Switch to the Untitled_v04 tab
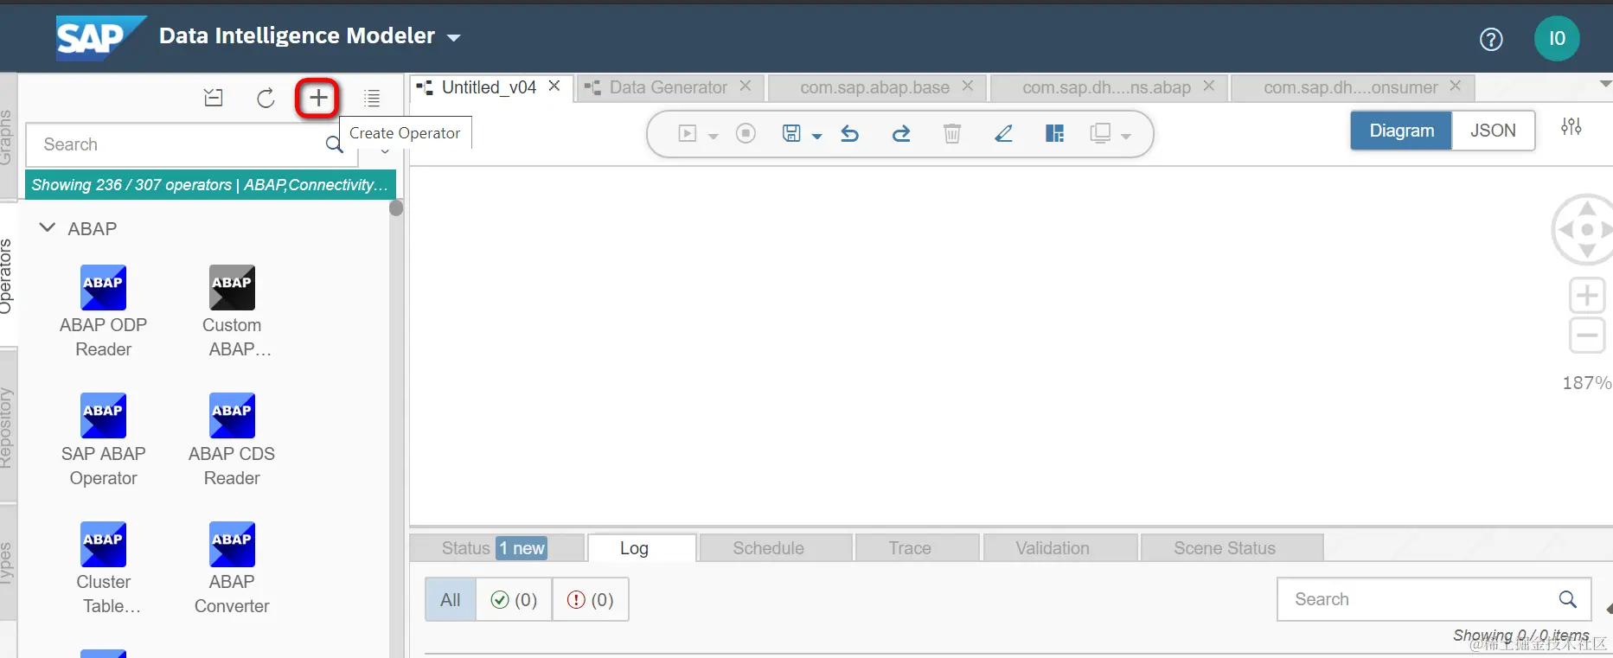1613x658 pixels. 489,87
